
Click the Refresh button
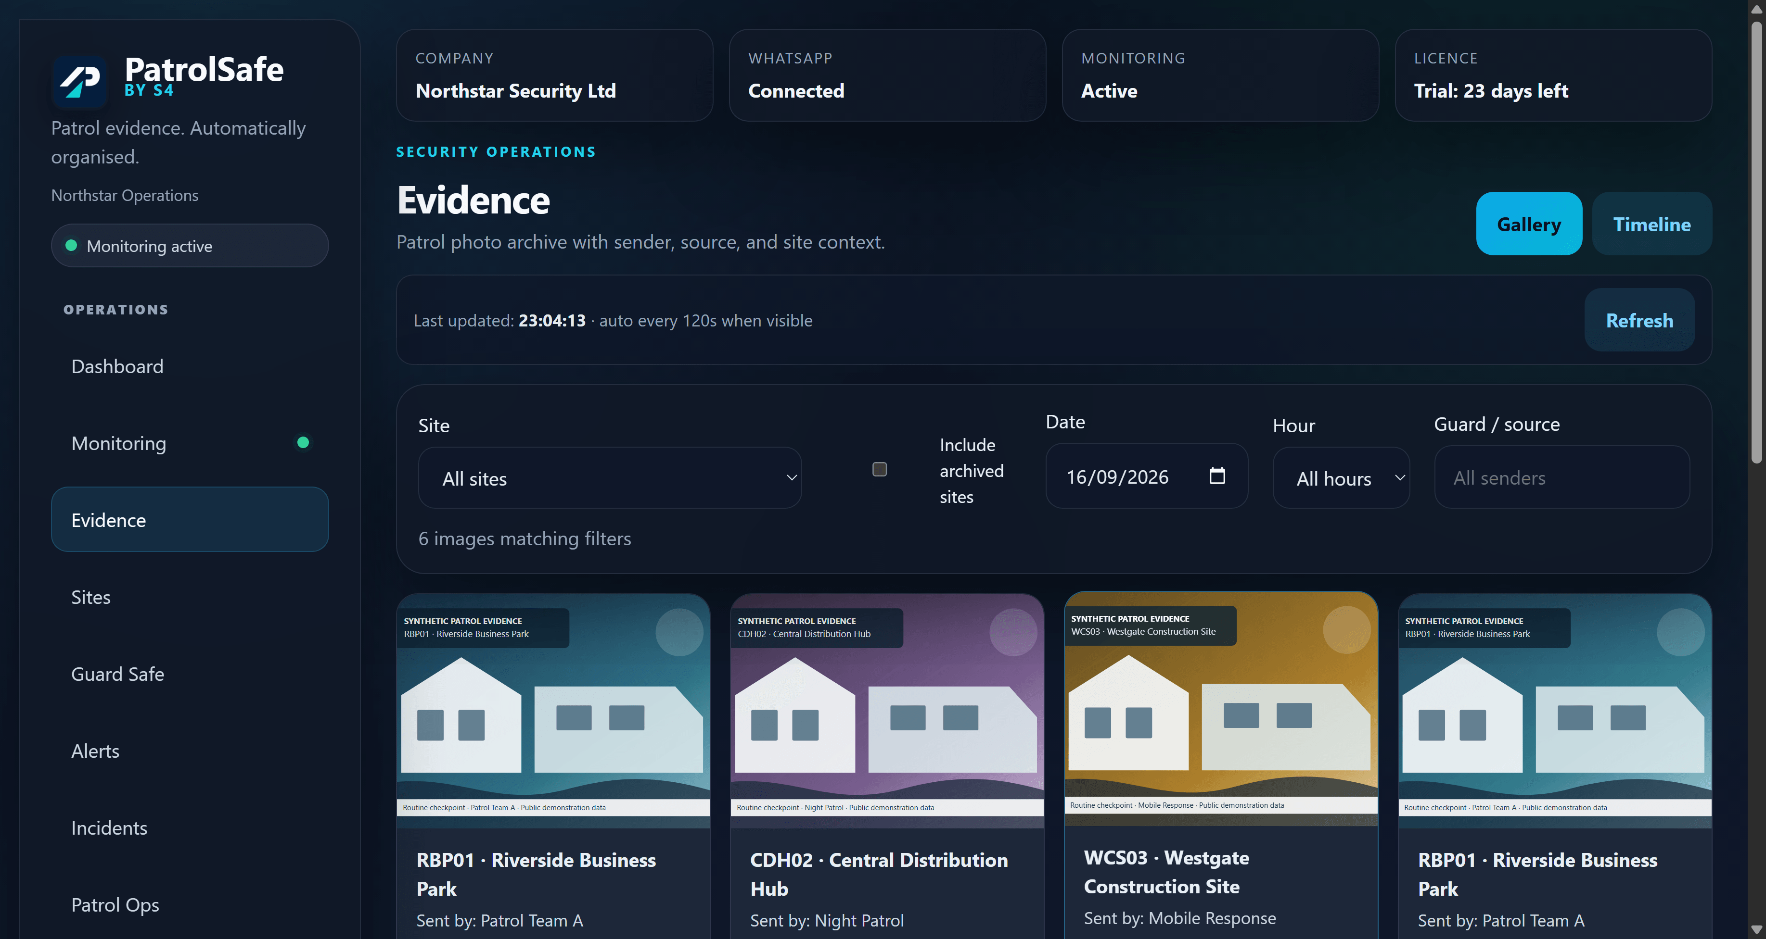pyautogui.click(x=1639, y=321)
